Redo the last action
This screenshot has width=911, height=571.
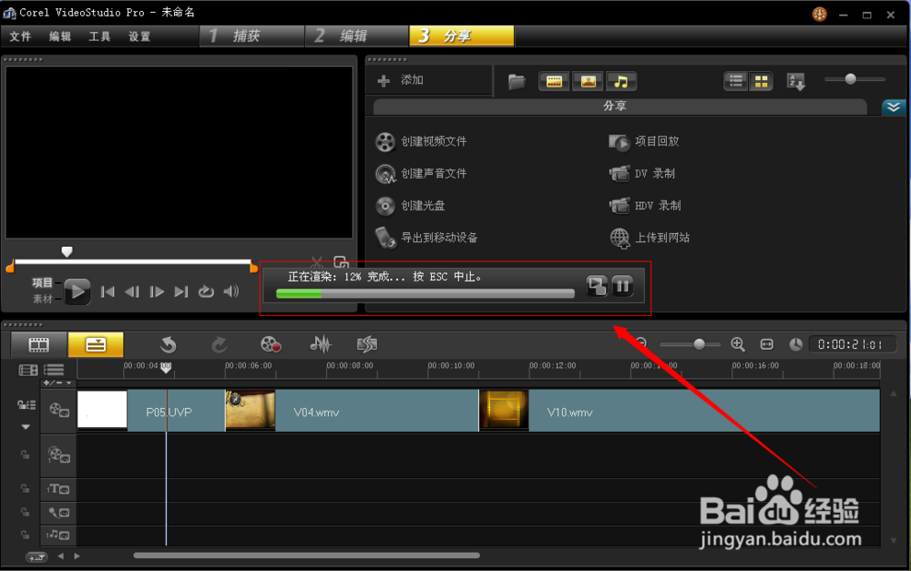tap(219, 345)
